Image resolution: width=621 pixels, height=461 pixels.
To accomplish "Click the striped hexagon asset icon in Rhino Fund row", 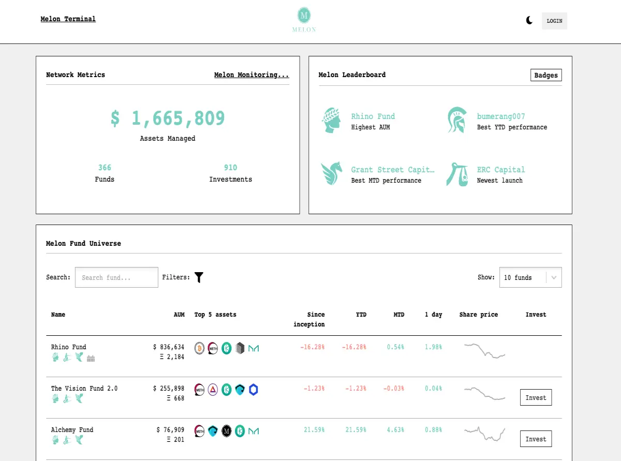I will (x=240, y=348).
